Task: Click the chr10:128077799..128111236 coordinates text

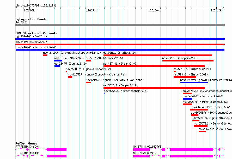Action: point(36,6)
